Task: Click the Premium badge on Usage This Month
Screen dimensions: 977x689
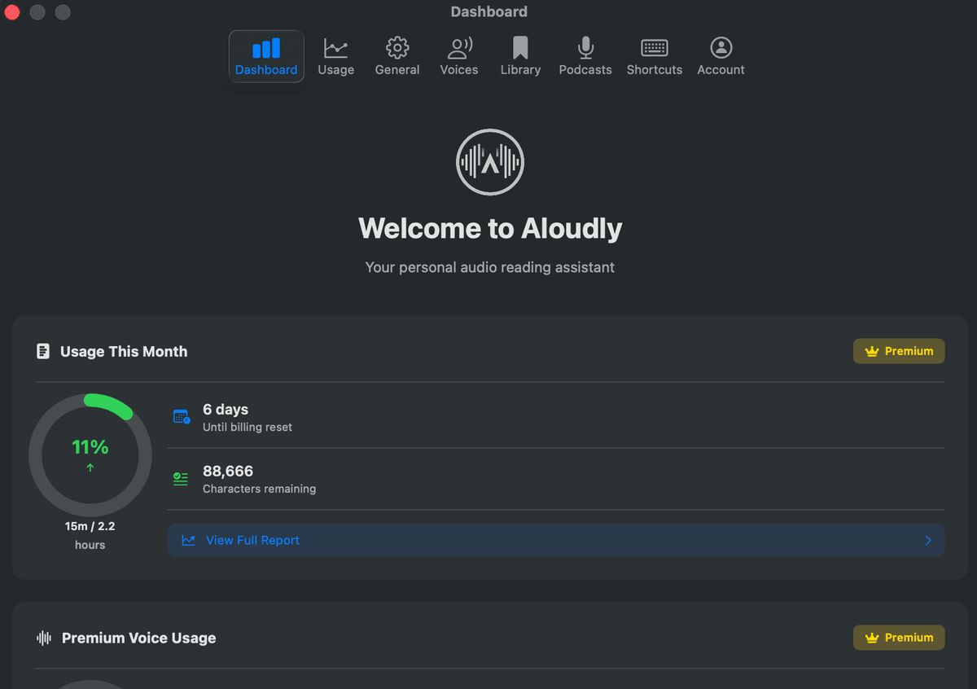Action: point(899,351)
